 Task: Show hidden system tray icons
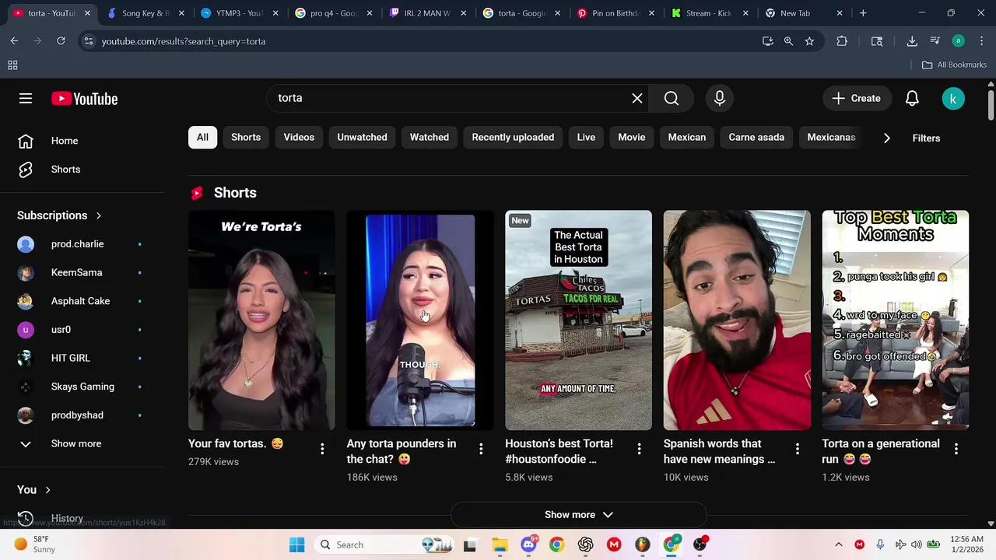point(838,544)
